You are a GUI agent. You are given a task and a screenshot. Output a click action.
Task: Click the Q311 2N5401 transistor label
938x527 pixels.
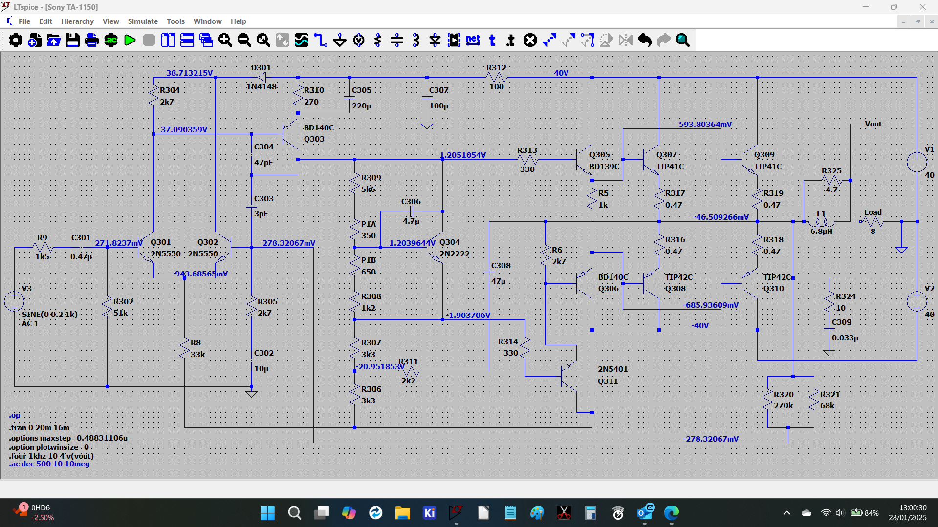pyautogui.click(x=613, y=375)
